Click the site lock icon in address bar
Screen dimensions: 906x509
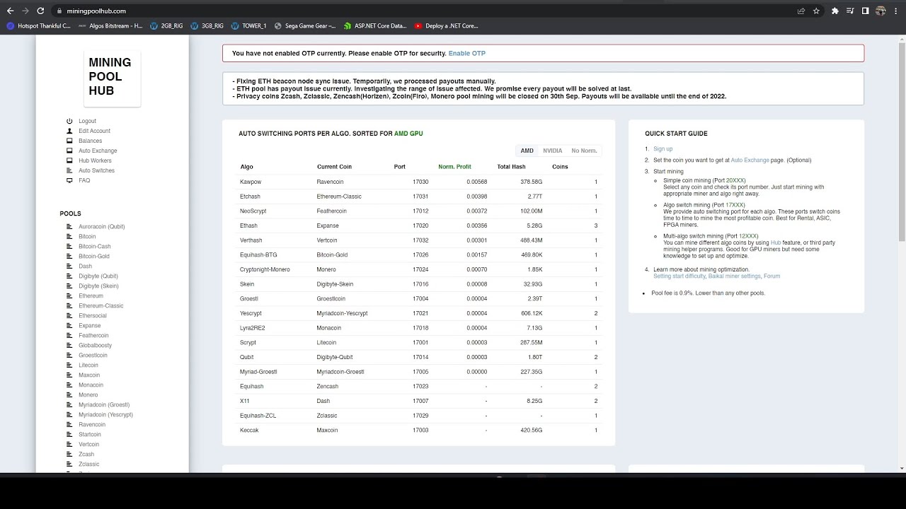[x=59, y=11]
